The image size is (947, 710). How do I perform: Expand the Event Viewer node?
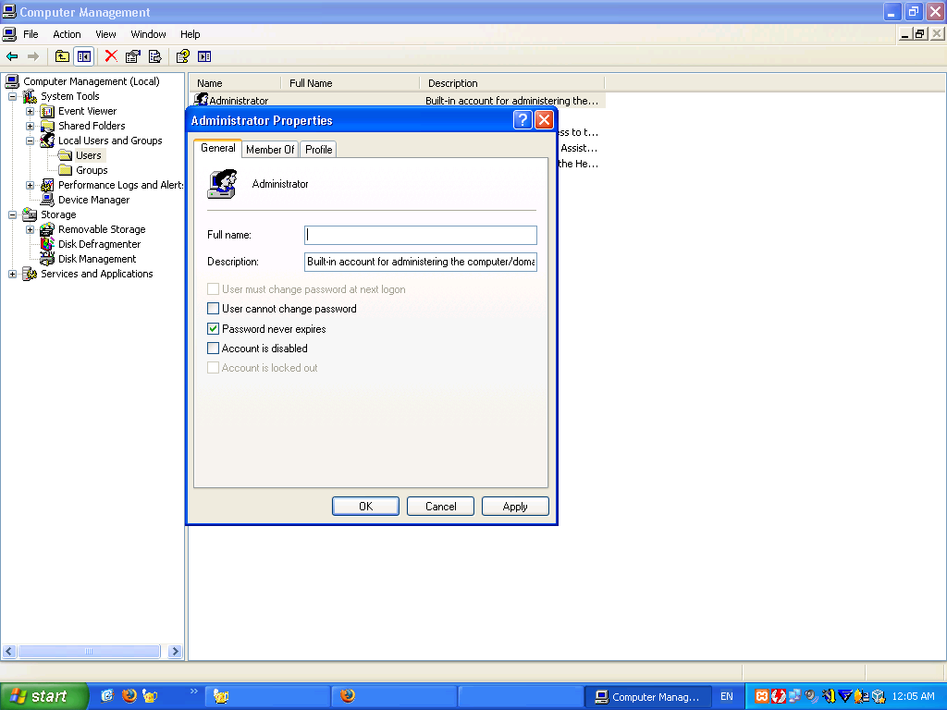point(31,111)
